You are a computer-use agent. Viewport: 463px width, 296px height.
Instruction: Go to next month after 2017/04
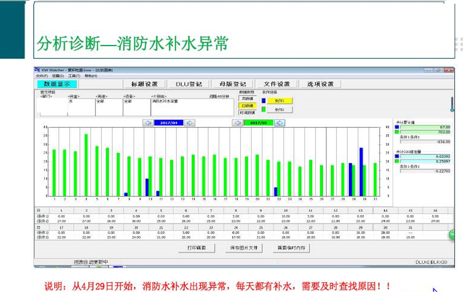coord(190,123)
